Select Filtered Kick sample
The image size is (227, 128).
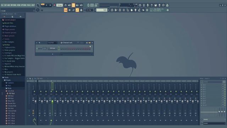coord(12,111)
